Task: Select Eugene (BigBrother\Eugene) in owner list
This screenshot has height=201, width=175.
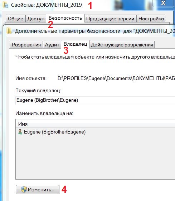Action: click(95, 132)
